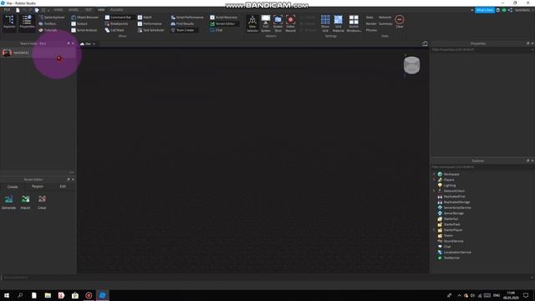Image resolution: width=535 pixels, height=301 pixels.
Task: Select SoundService in Explorer
Action: (453, 241)
